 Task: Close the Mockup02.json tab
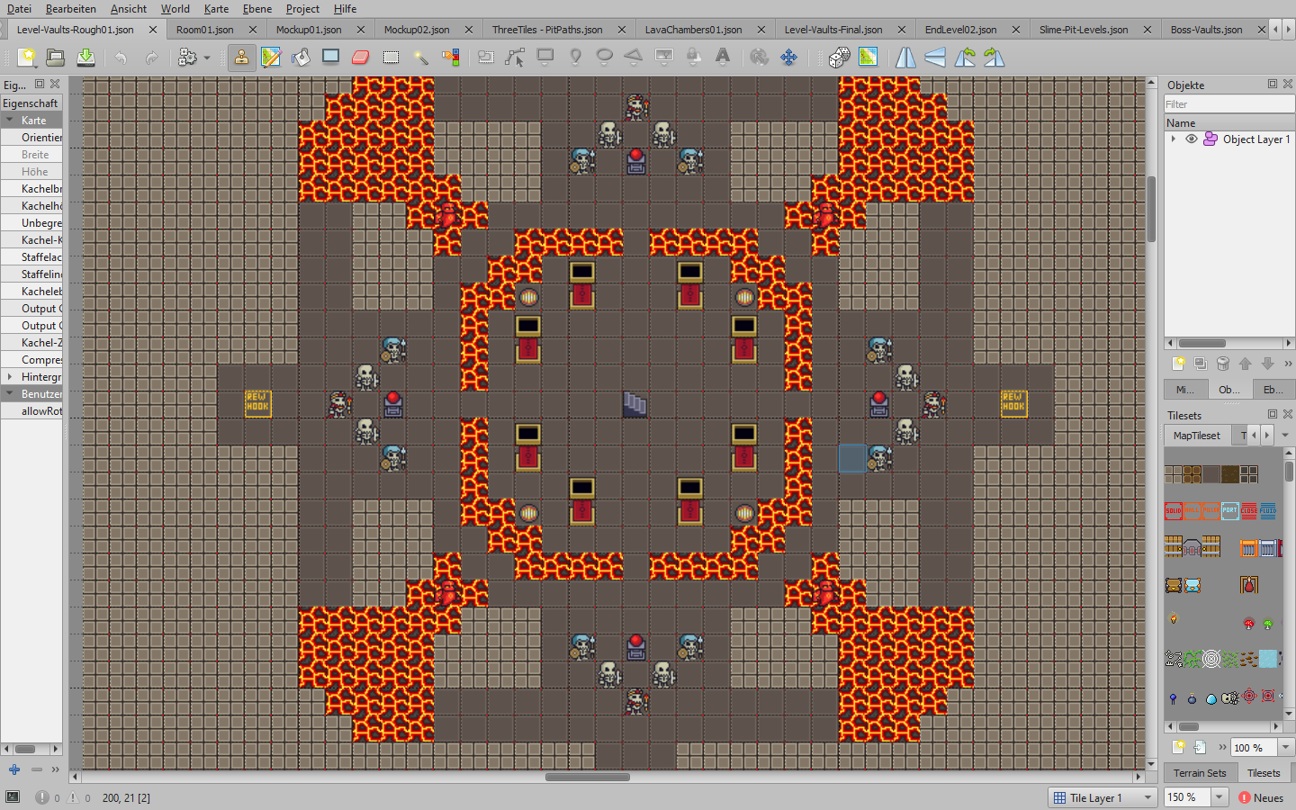coord(469,30)
